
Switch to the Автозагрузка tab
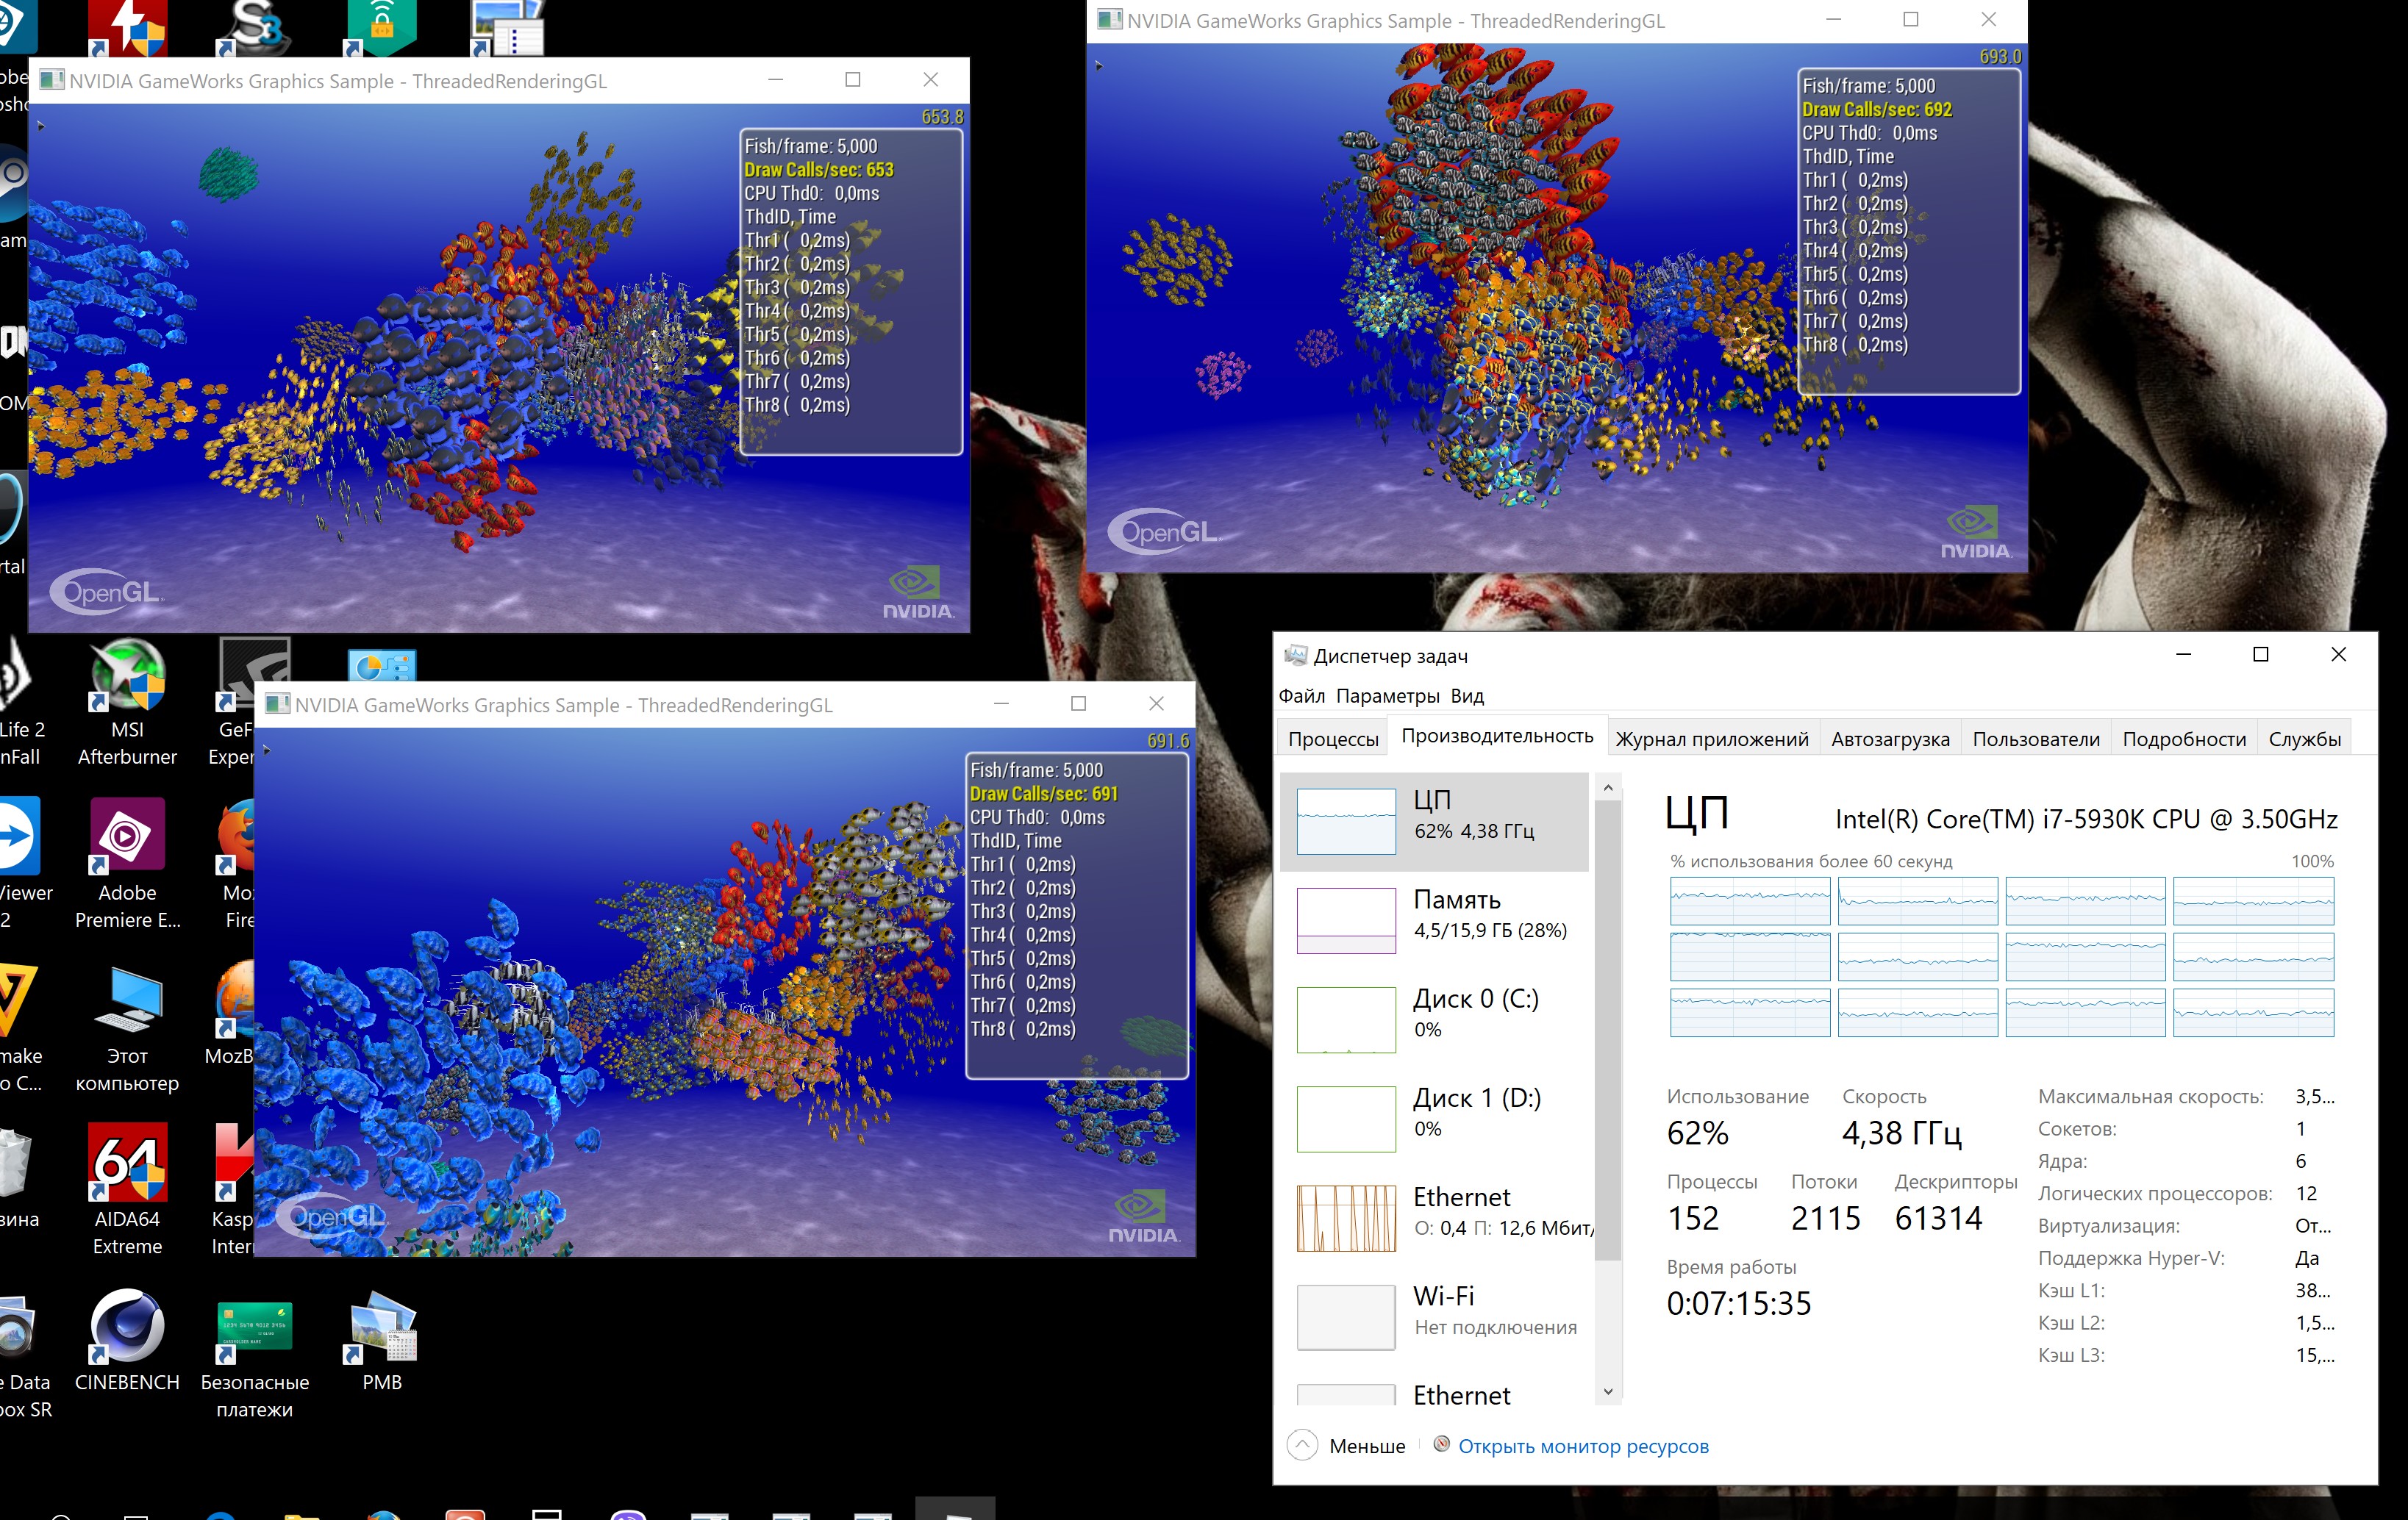click(1889, 739)
